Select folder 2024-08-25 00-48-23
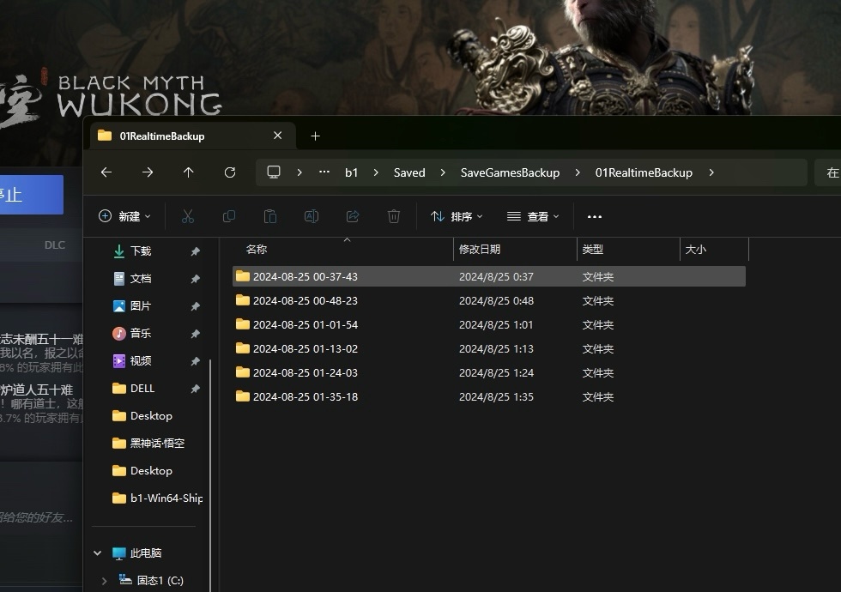 click(x=488, y=300)
